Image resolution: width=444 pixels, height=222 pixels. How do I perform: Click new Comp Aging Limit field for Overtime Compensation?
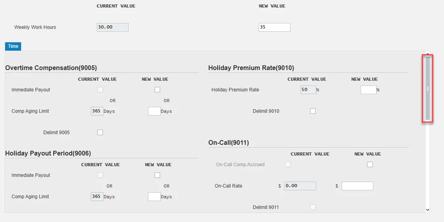(x=154, y=111)
